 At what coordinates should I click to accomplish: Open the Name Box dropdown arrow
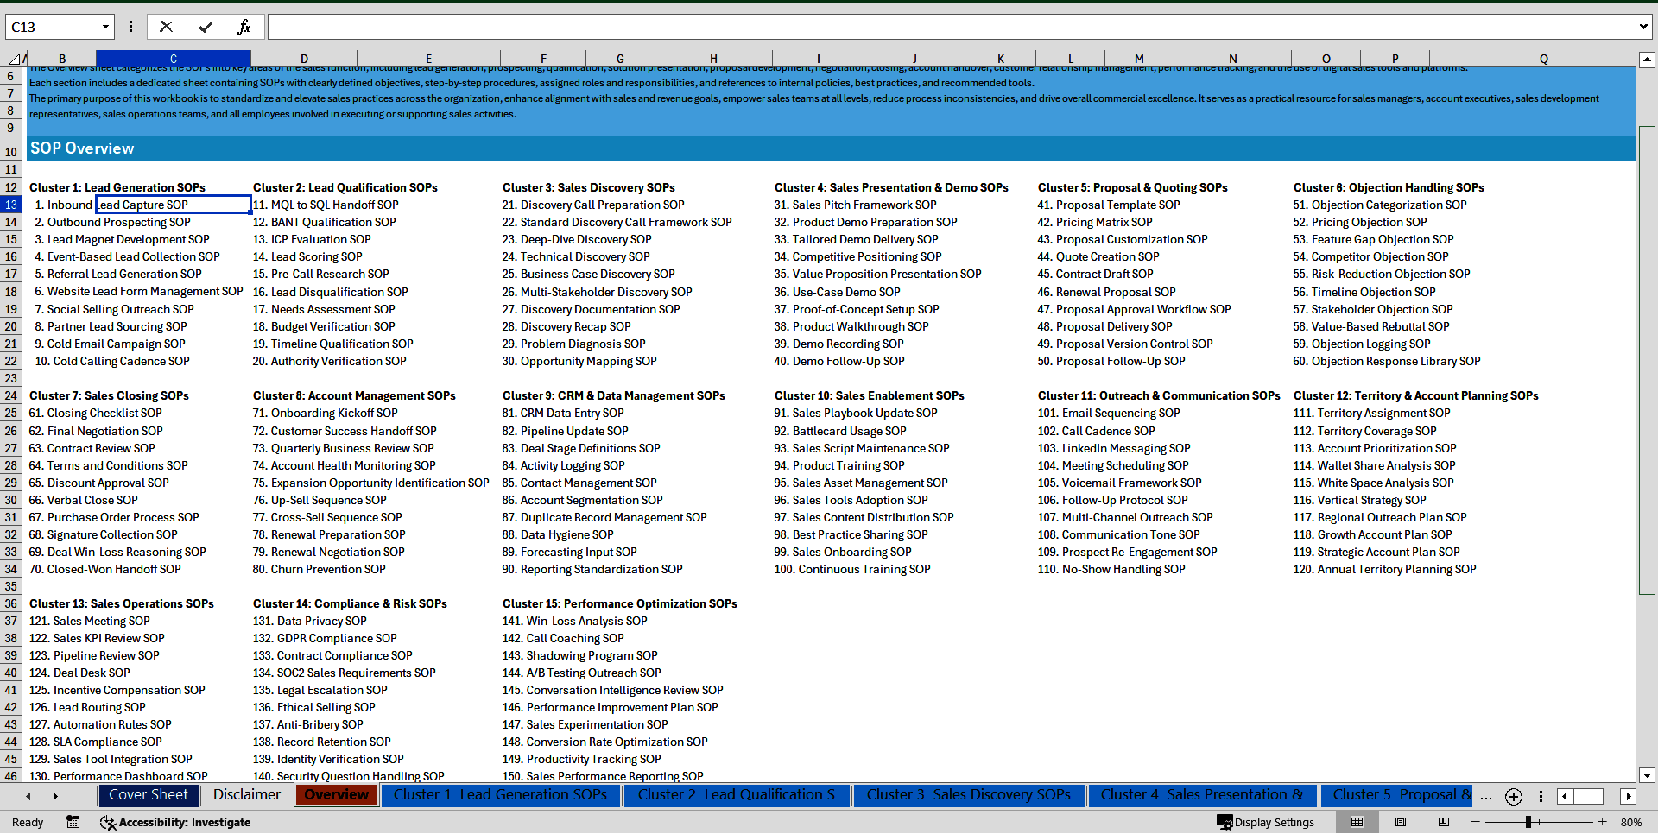(105, 26)
